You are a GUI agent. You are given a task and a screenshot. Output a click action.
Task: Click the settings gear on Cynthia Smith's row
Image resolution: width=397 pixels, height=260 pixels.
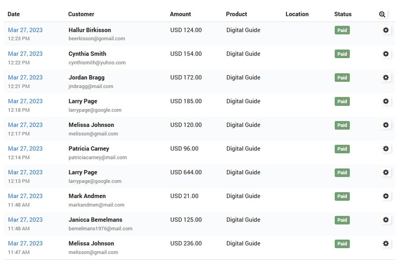(x=386, y=54)
